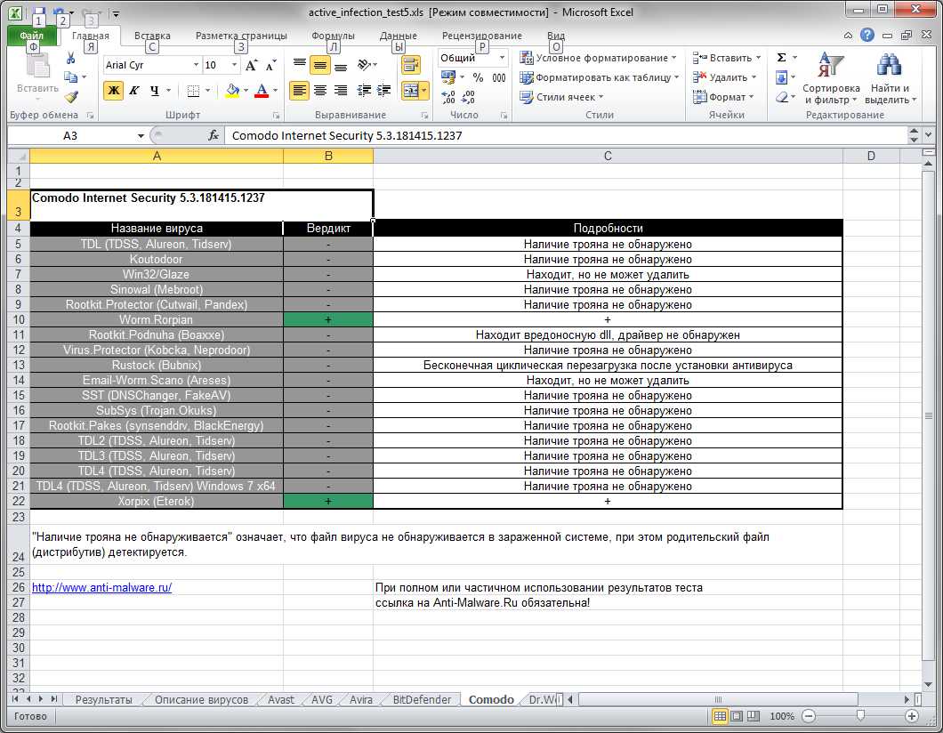Click the zoom slider handle

[x=860, y=715]
